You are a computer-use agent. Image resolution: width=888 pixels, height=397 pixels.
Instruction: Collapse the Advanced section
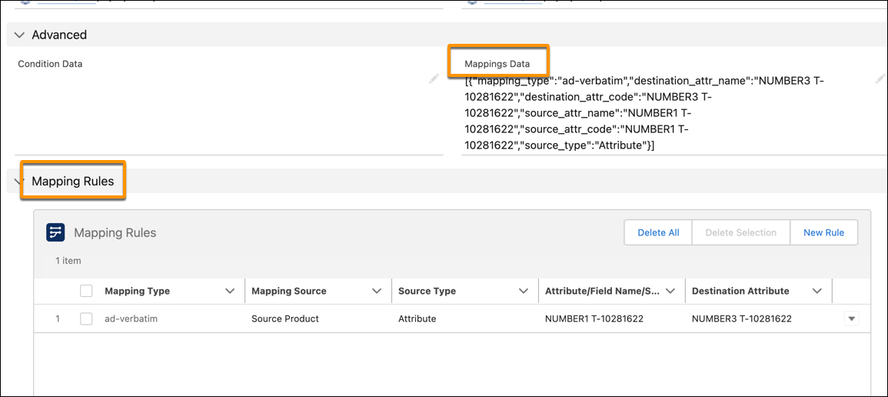[x=20, y=35]
